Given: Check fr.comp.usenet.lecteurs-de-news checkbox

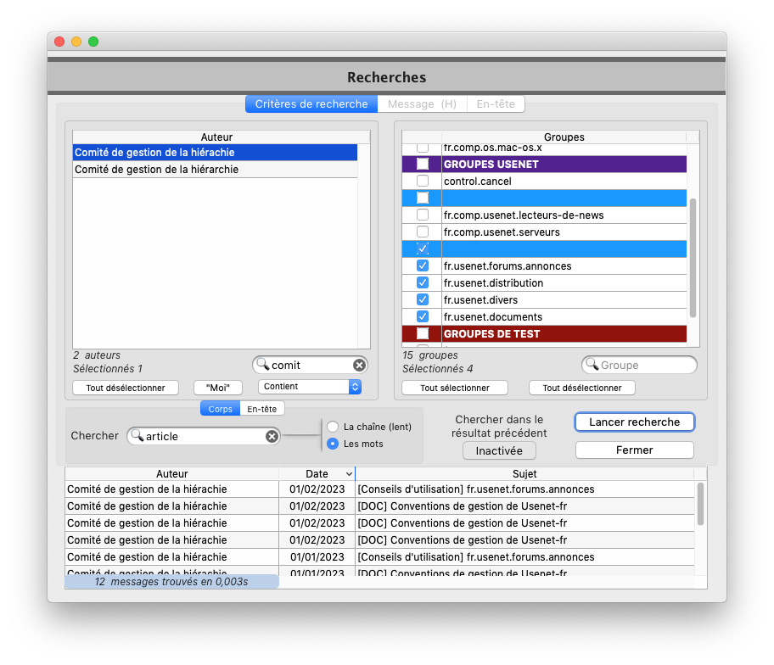Looking at the screenshot, I should tap(423, 215).
